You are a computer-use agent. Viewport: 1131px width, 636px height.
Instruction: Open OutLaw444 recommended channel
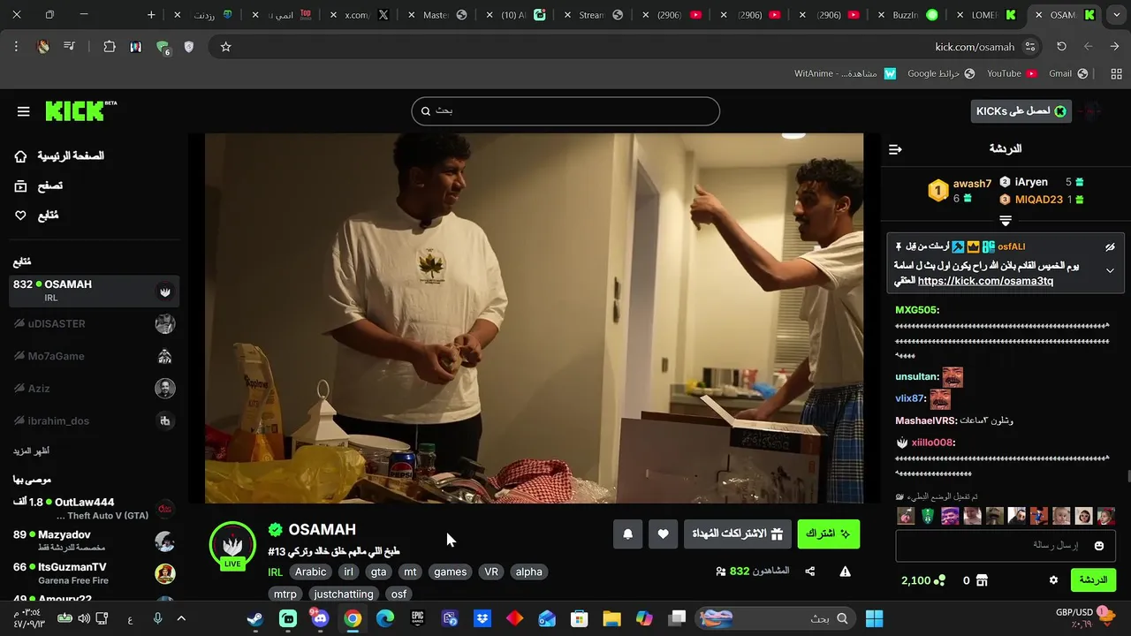(x=94, y=508)
